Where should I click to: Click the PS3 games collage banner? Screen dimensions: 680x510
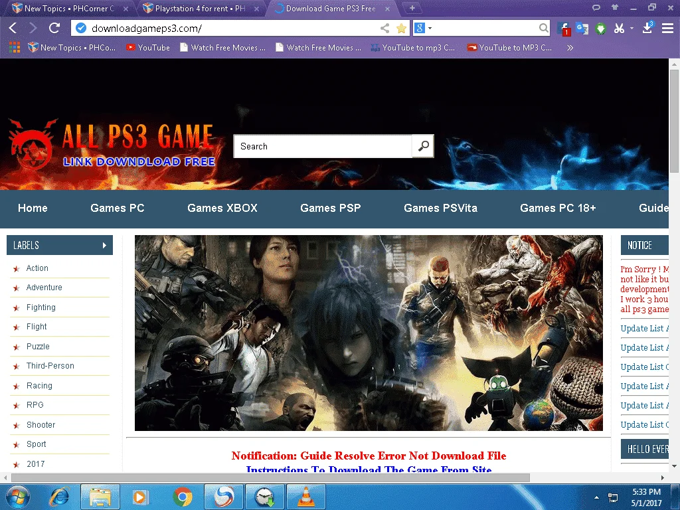click(369, 333)
